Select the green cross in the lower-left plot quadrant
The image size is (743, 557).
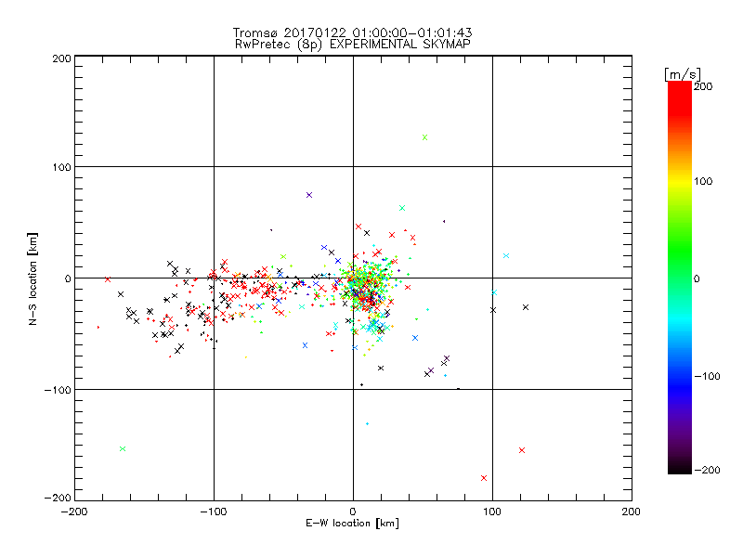pos(123,448)
